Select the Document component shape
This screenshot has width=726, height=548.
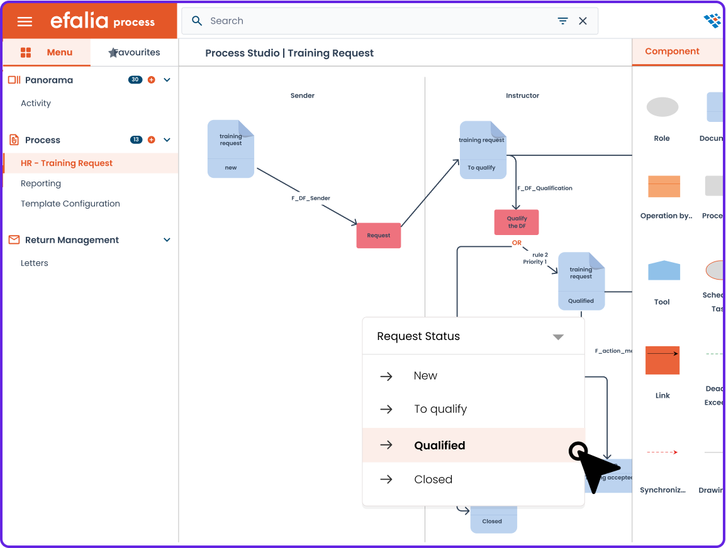click(716, 107)
